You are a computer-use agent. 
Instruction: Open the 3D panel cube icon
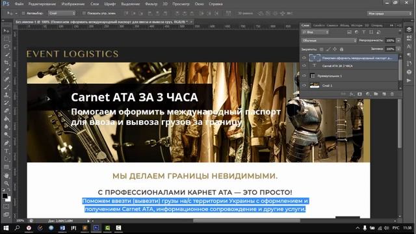(x=409, y=72)
